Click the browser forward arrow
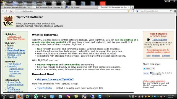 (x=6, y=11)
